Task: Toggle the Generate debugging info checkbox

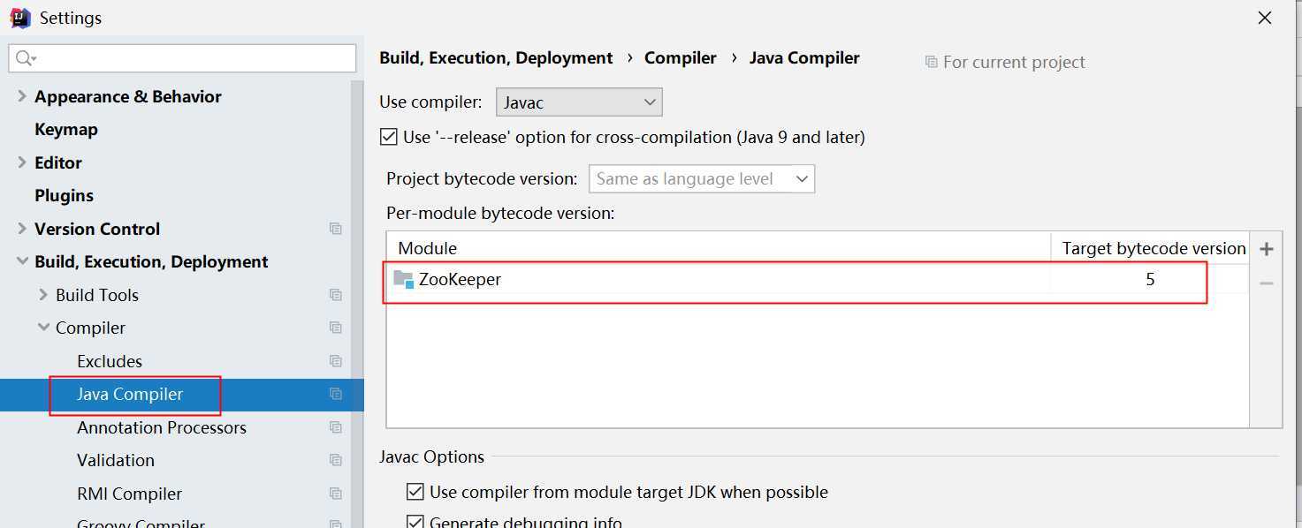Action: (x=415, y=522)
